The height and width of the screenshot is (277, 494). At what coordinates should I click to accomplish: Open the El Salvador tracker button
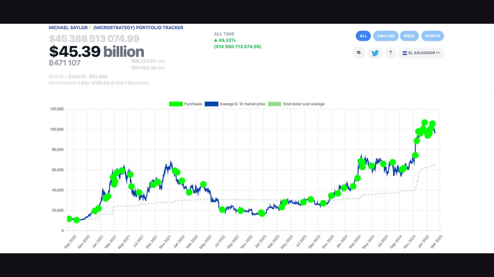tap(421, 53)
